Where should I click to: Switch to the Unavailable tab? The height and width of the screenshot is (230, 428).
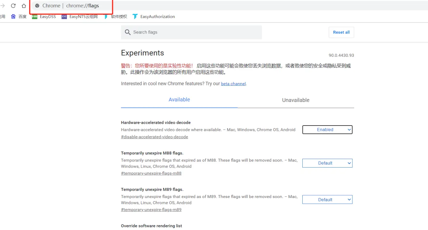coord(296,100)
